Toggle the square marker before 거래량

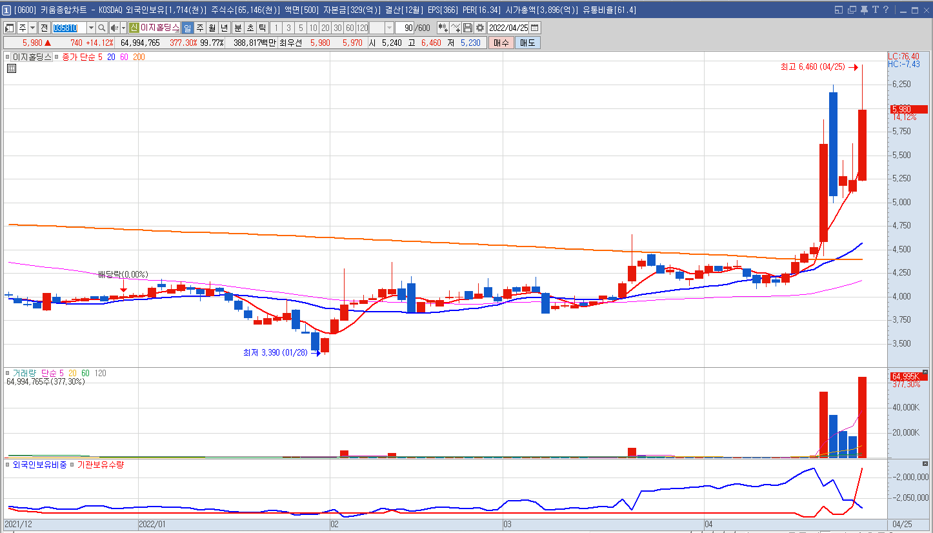click(8, 373)
